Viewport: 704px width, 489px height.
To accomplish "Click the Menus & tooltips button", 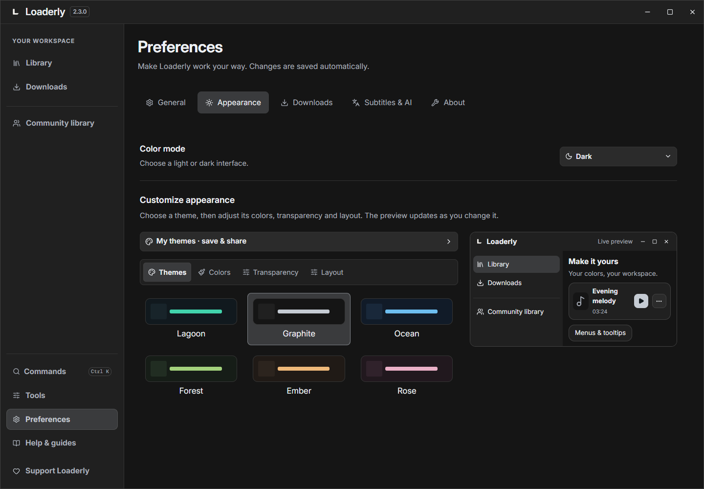I will [600, 333].
